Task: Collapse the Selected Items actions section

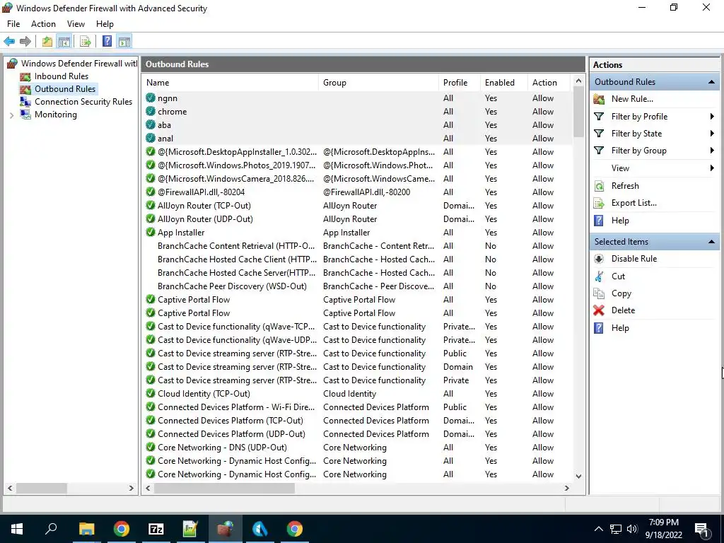Action: [711, 242]
